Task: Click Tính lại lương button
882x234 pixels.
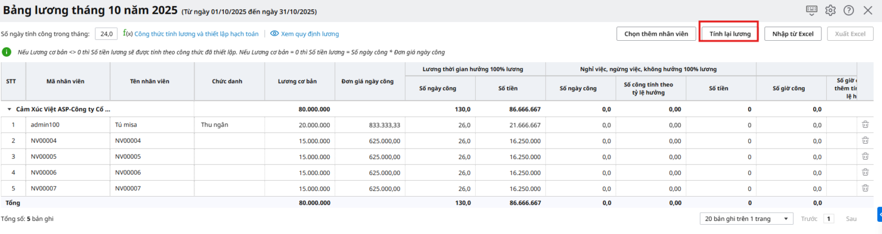Action: [x=729, y=34]
